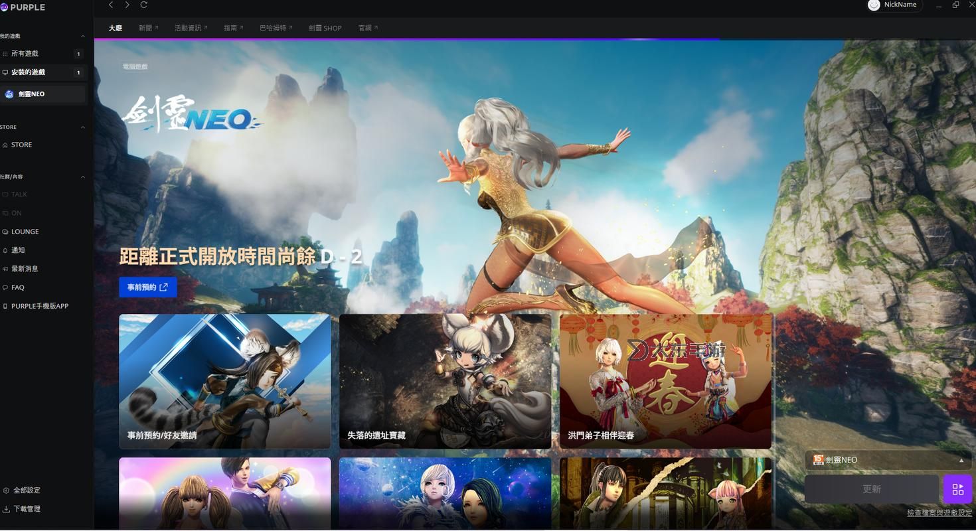Open 所有遊戲 in the sidebar
Viewport: 976px width, 531px height.
click(x=42, y=53)
